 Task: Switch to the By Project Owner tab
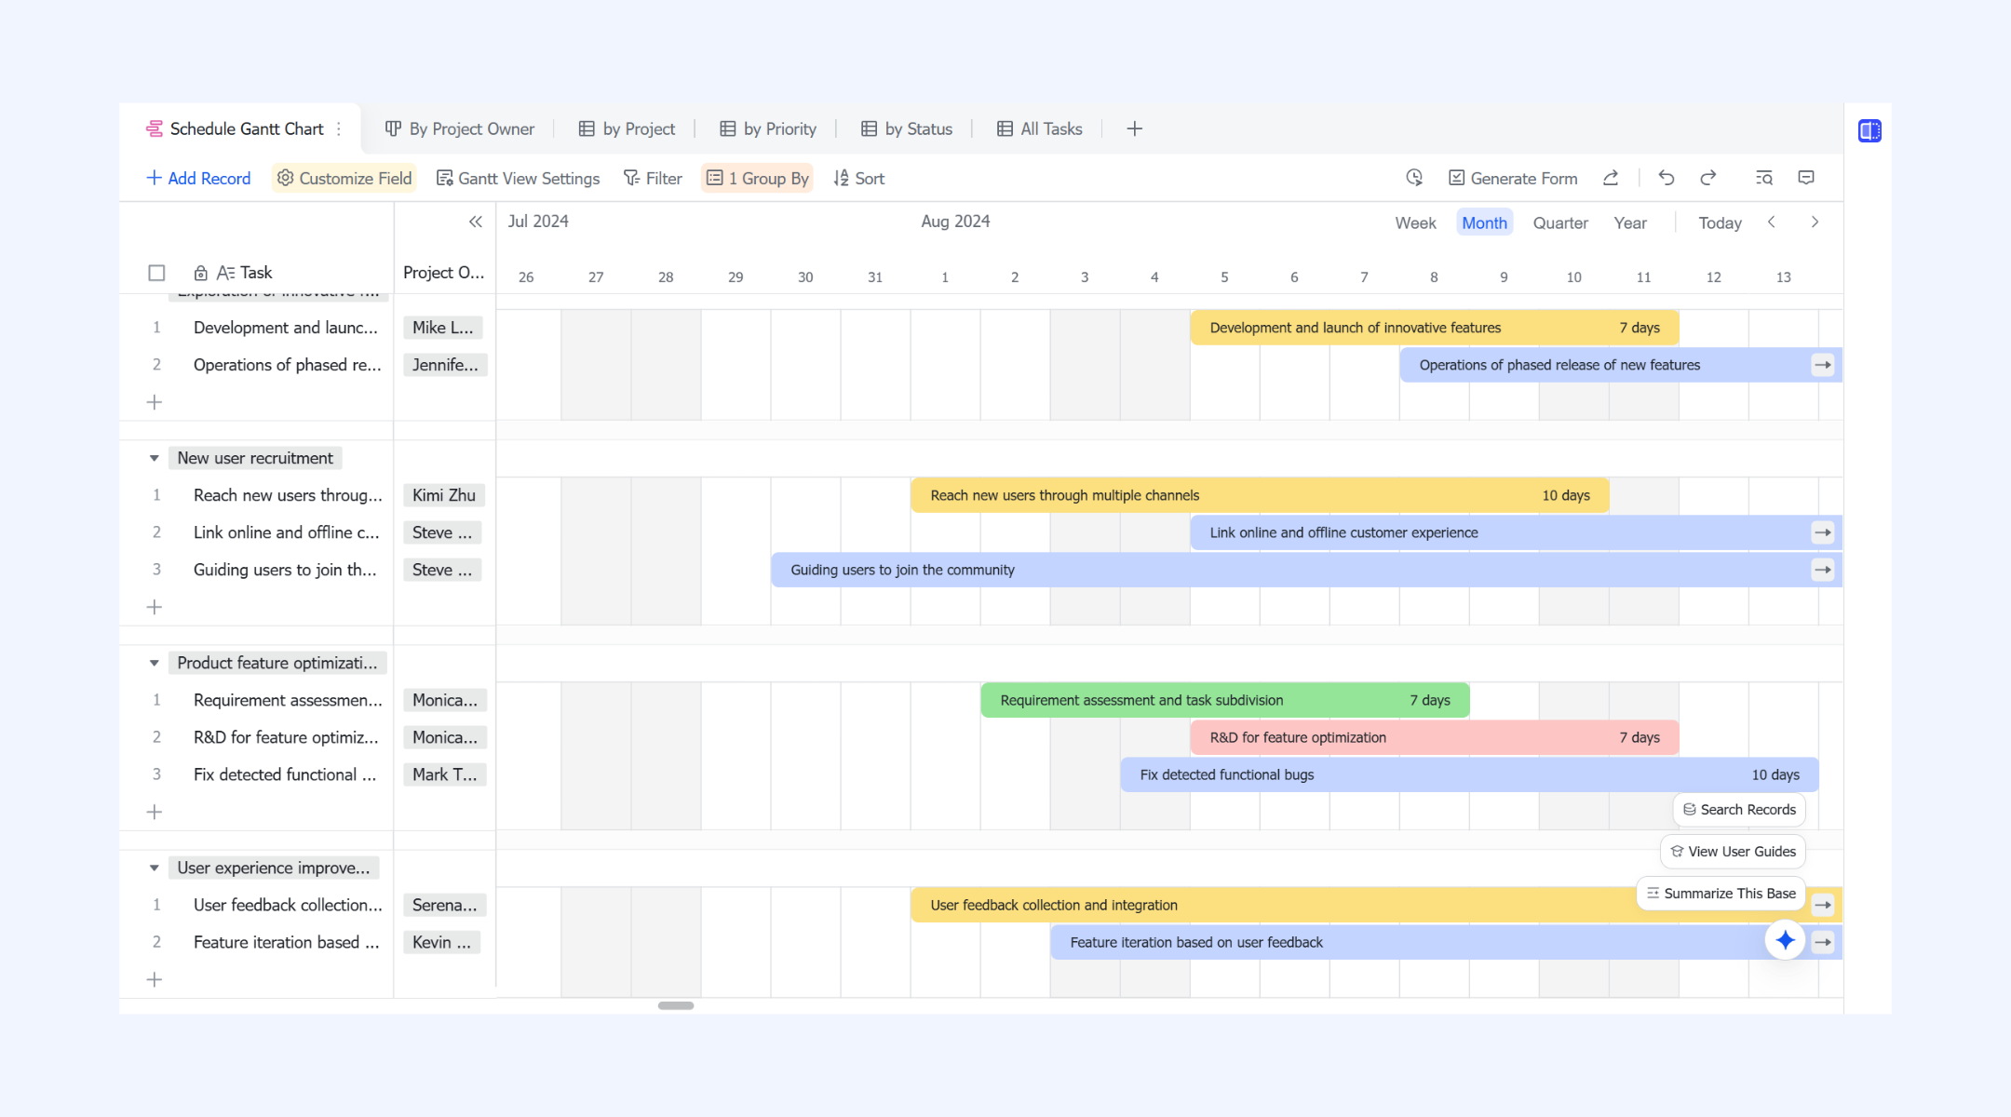click(460, 129)
